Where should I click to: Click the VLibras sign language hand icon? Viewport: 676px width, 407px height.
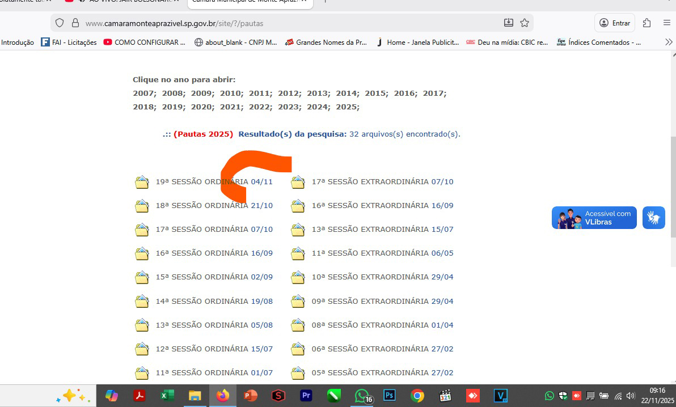click(653, 218)
